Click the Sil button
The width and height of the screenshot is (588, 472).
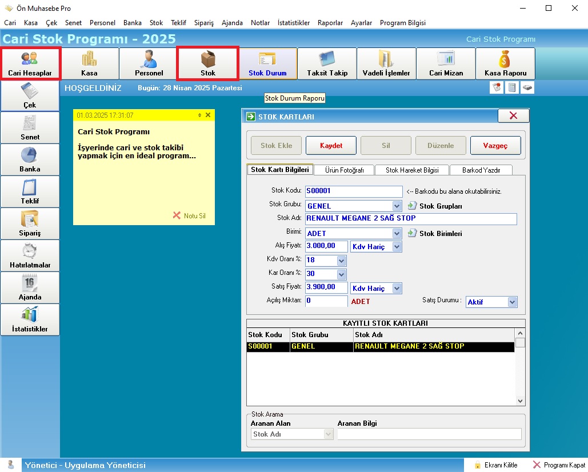click(386, 146)
